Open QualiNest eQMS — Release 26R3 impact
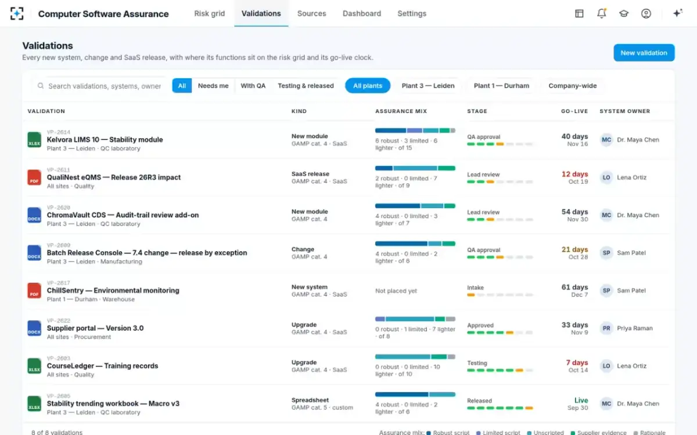Viewport: 697px width, 435px height. pos(114,177)
